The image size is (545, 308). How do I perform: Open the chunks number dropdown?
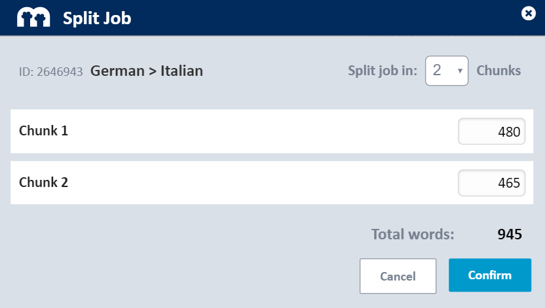click(x=447, y=71)
